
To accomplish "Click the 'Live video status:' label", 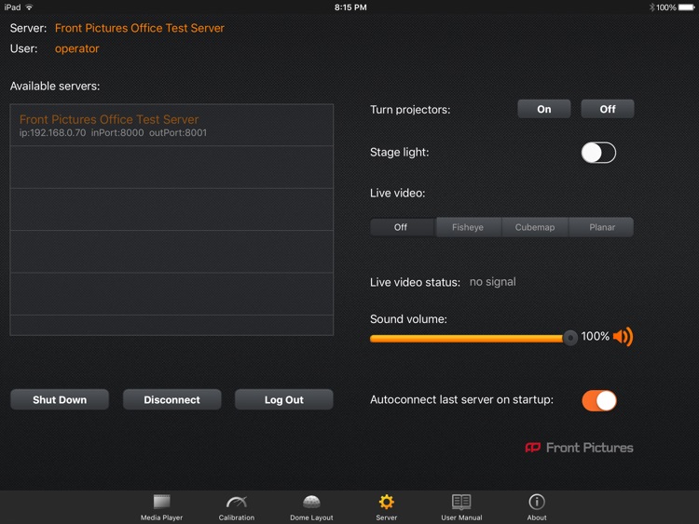I will (415, 282).
